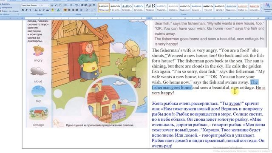Image resolution: width=272 pixels, height=153 pixels.
Task: Activate Формат по образцу painter
Action: tap(9, 11)
